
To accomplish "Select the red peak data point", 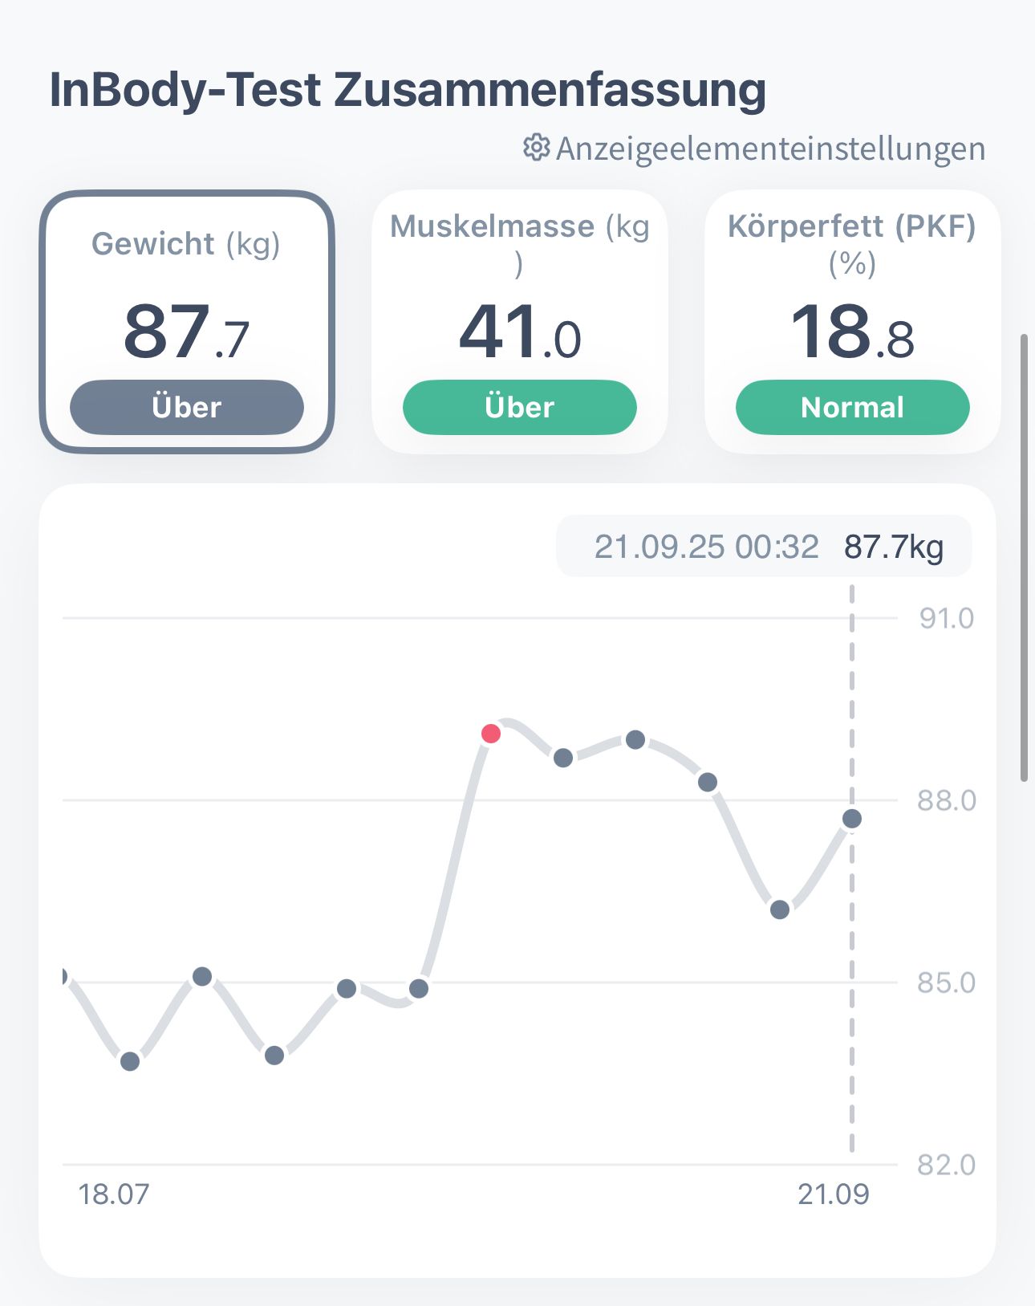I will 491,734.
